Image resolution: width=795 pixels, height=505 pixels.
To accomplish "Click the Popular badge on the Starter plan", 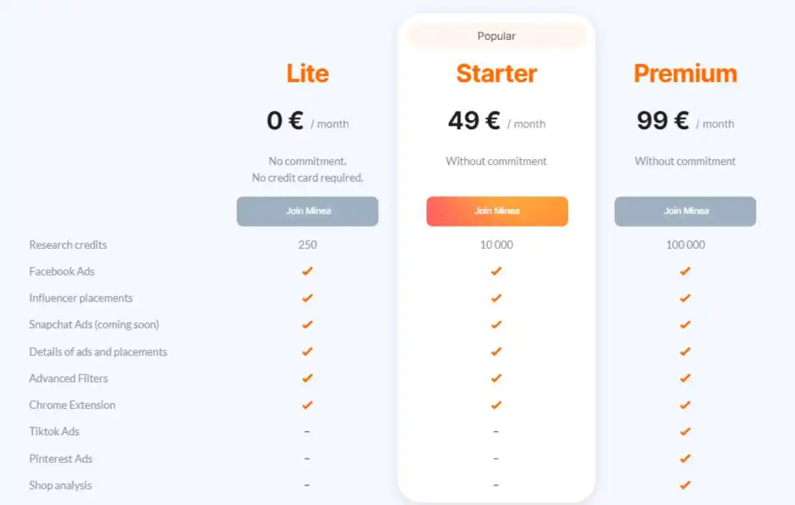I will click(x=496, y=35).
